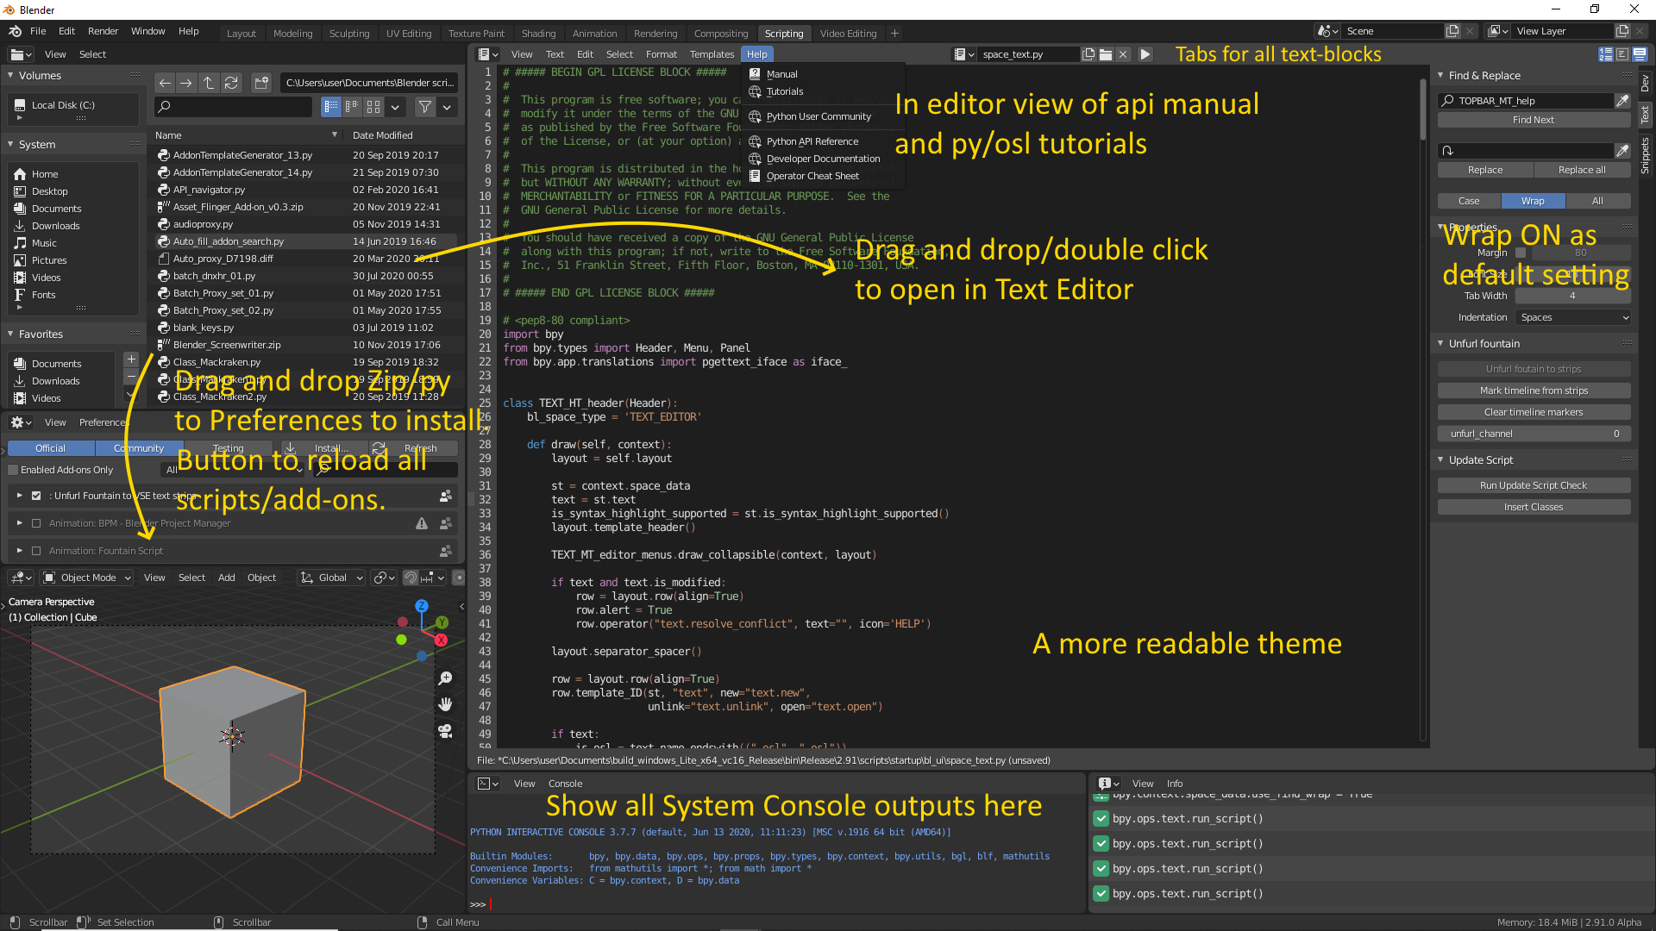Image resolution: width=1656 pixels, height=931 pixels.
Task: Switch file browser to thumbnail display
Action: click(x=373, y=107)
